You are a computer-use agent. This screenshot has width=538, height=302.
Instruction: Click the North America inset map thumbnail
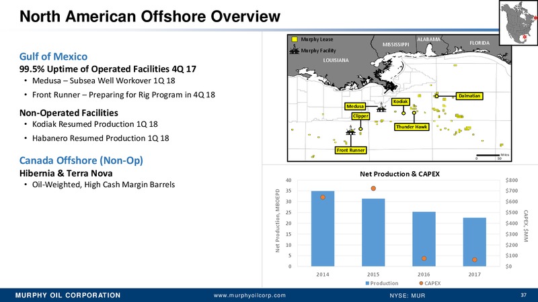518,23
